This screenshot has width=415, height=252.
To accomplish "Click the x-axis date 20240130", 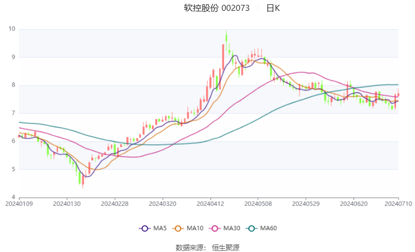I will [x=67, y=204].
